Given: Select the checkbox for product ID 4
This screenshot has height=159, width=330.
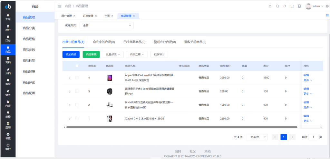Looking at the screenshot, I should click(77, 78).
